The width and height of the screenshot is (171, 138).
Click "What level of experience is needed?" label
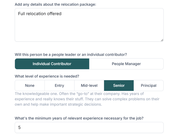(x=47, y=76)
